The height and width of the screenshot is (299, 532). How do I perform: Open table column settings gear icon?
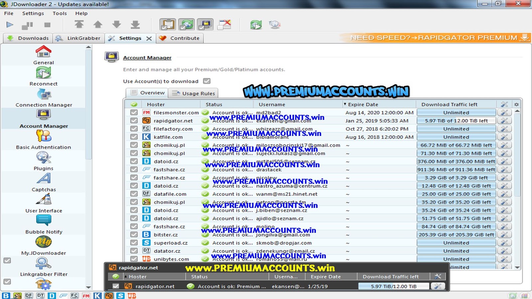click(516, 104)
